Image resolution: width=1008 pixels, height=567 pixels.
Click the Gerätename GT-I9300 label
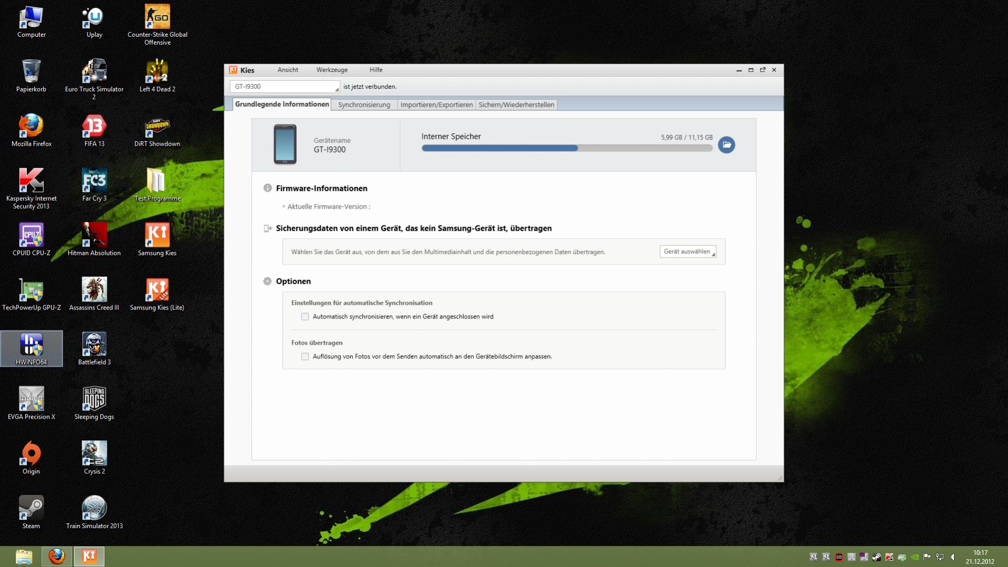pos(332,145)
